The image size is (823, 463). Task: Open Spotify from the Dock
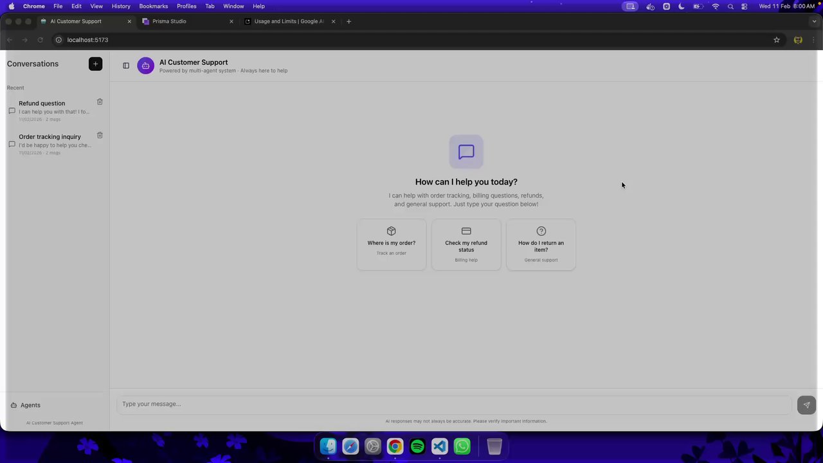coord(417,446)
